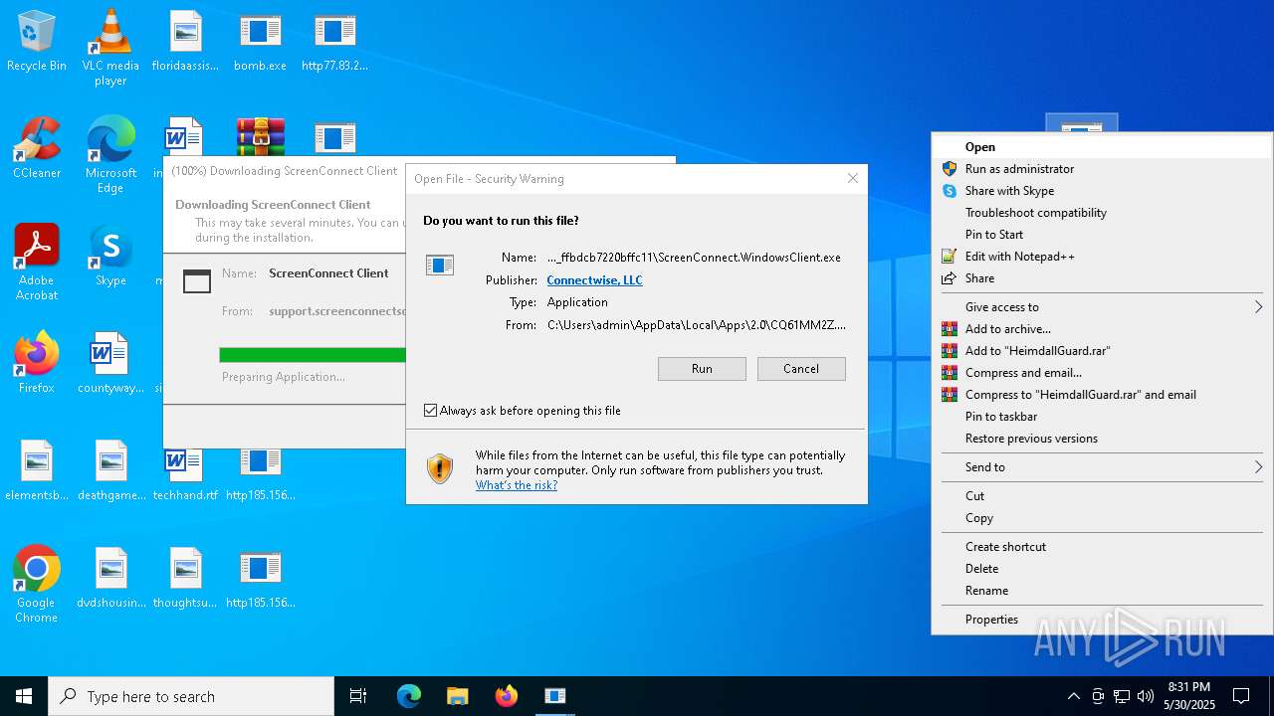The height and width of the screenshot is (716, 1274).
Task: Select the http77.83.2 desktop file icon
Action: click(x=334, y=42)
